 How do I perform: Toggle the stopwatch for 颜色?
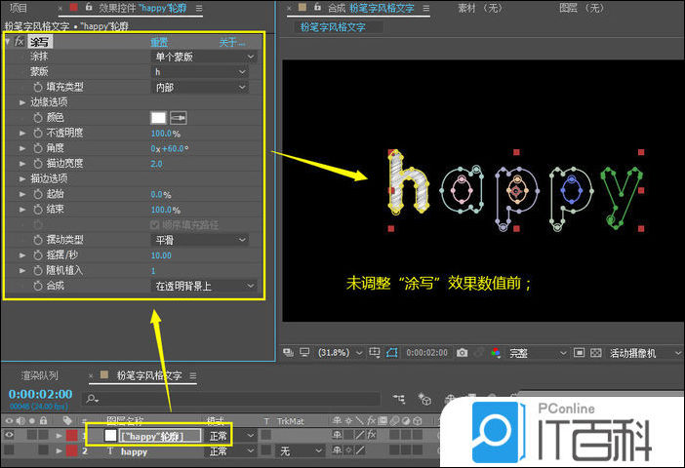pyautogui.click(x=38, y=118)
